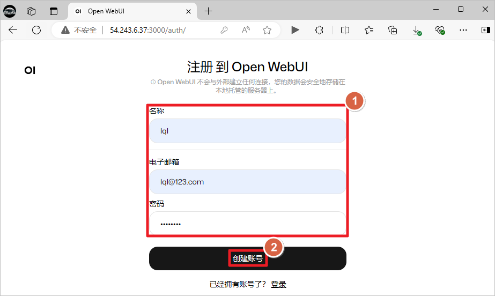Click the not secure warning icon
The height and width of the screenshot is (296, 495).
coord(65,30)
